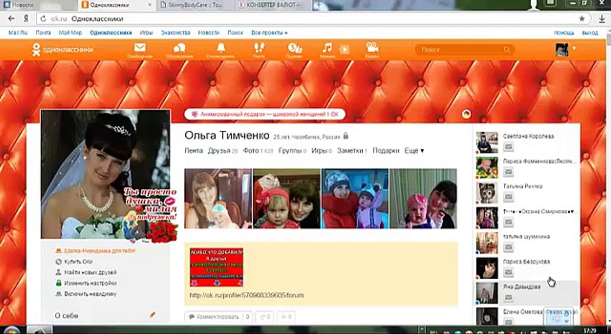Click the Почта link in top bar
The image size is (611, 334).
click(x=43, y=33)
